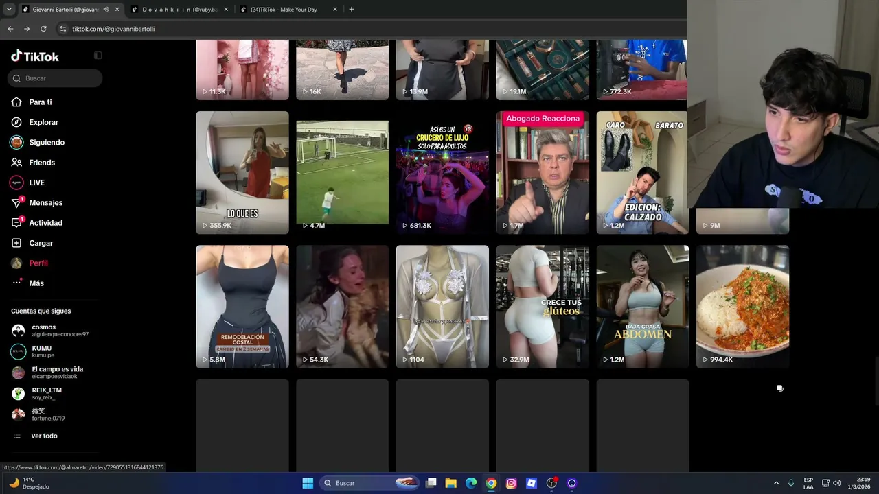Open the Para ti home feed
The height and width of the screenshot is (494, 879).
point(41,102)
